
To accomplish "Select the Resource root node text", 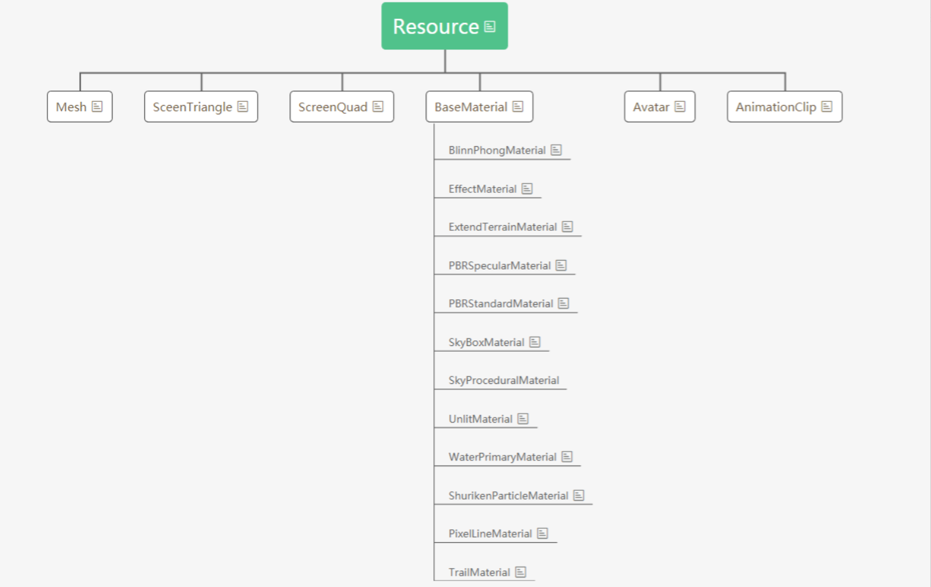I will pos(436,27).
